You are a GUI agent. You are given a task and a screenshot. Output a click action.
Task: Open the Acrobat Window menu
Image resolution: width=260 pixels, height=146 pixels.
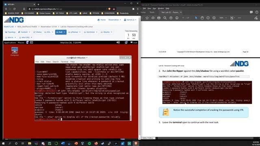pyautogui.click(x=161, y=9)
